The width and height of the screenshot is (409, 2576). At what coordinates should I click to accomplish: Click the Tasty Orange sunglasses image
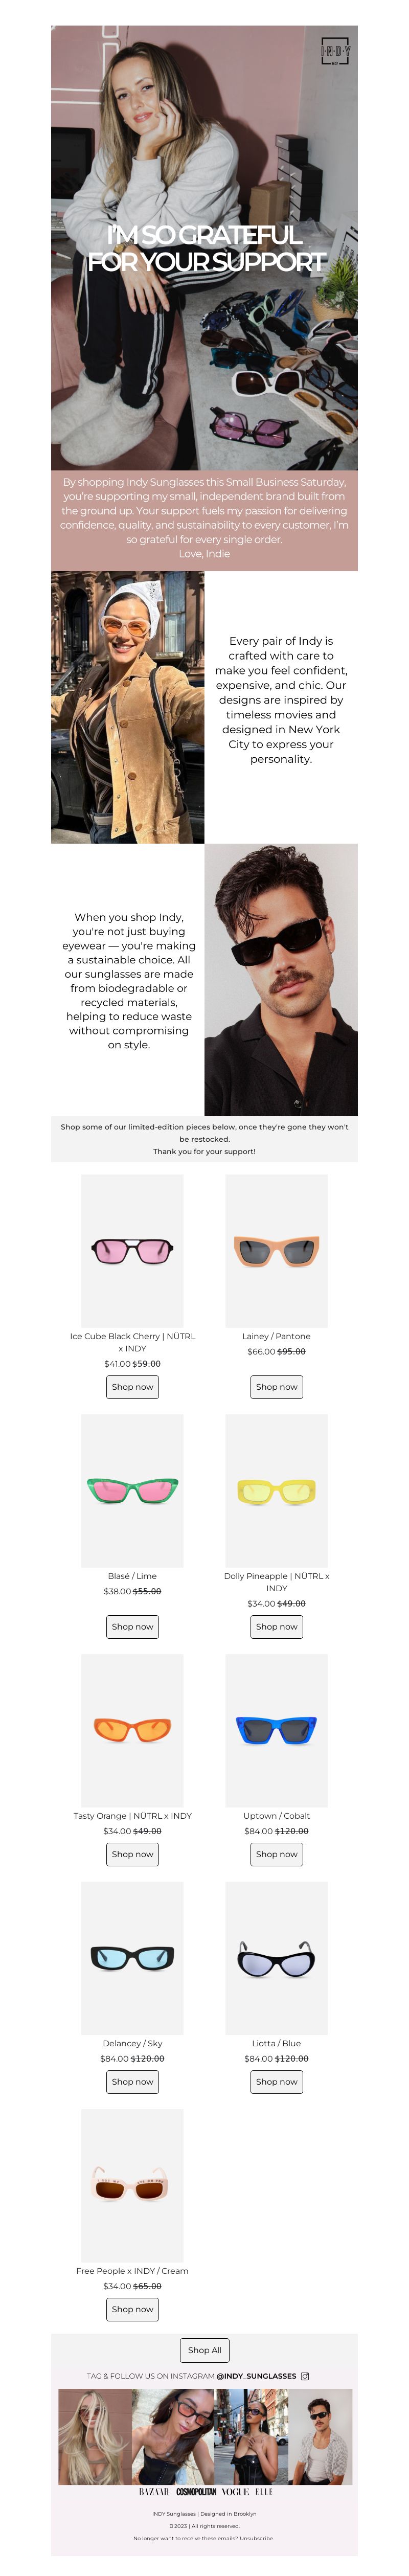coord(132,1730)
